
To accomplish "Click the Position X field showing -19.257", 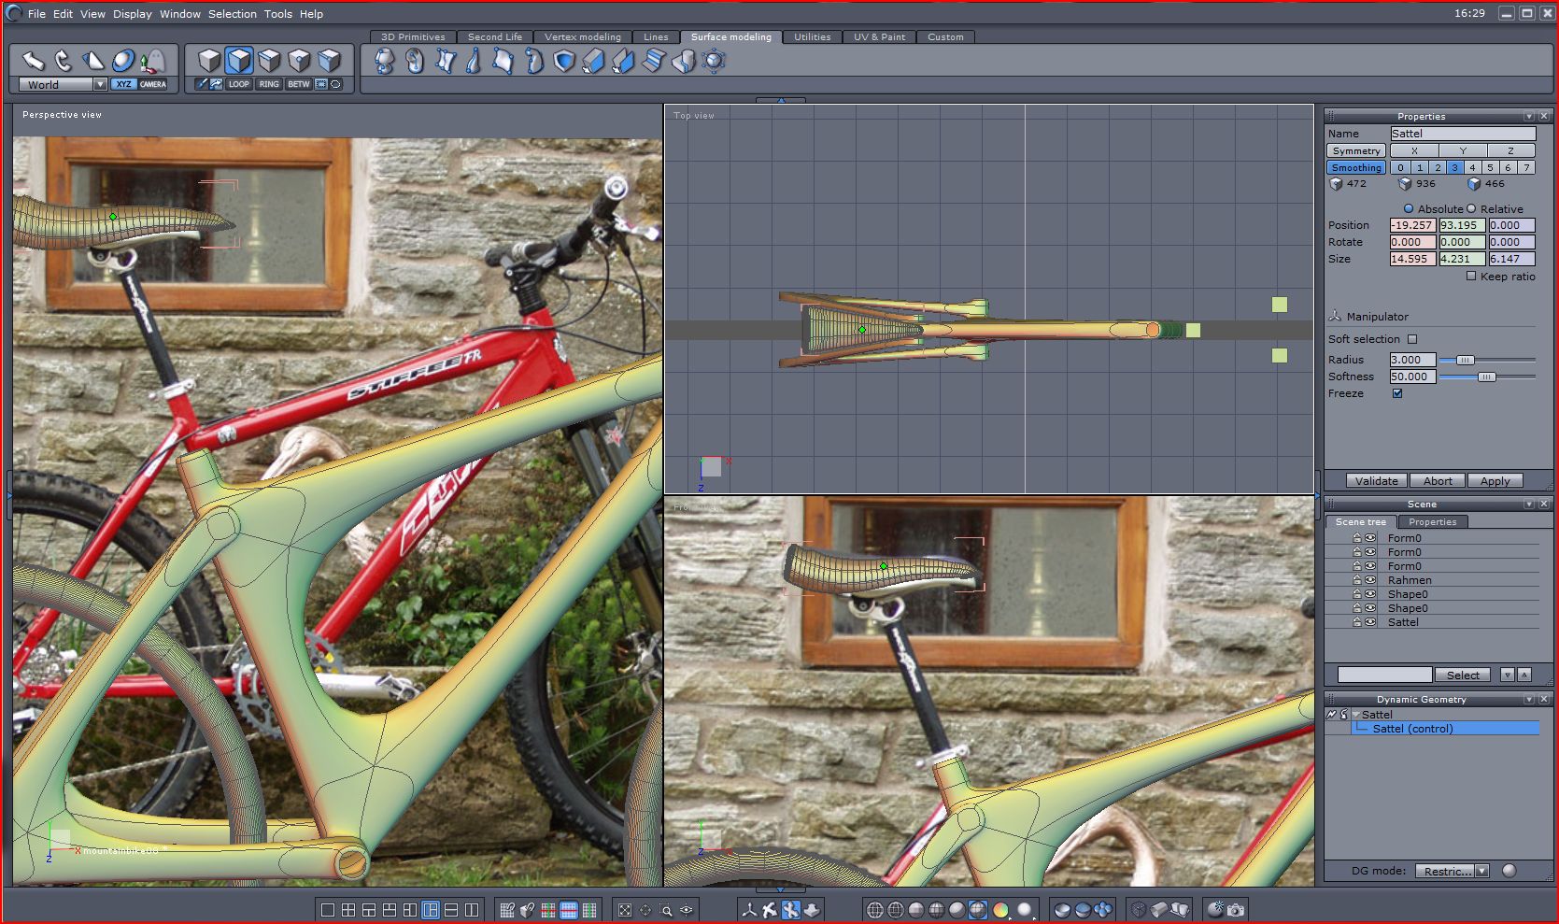I will tap(1412, 225).
